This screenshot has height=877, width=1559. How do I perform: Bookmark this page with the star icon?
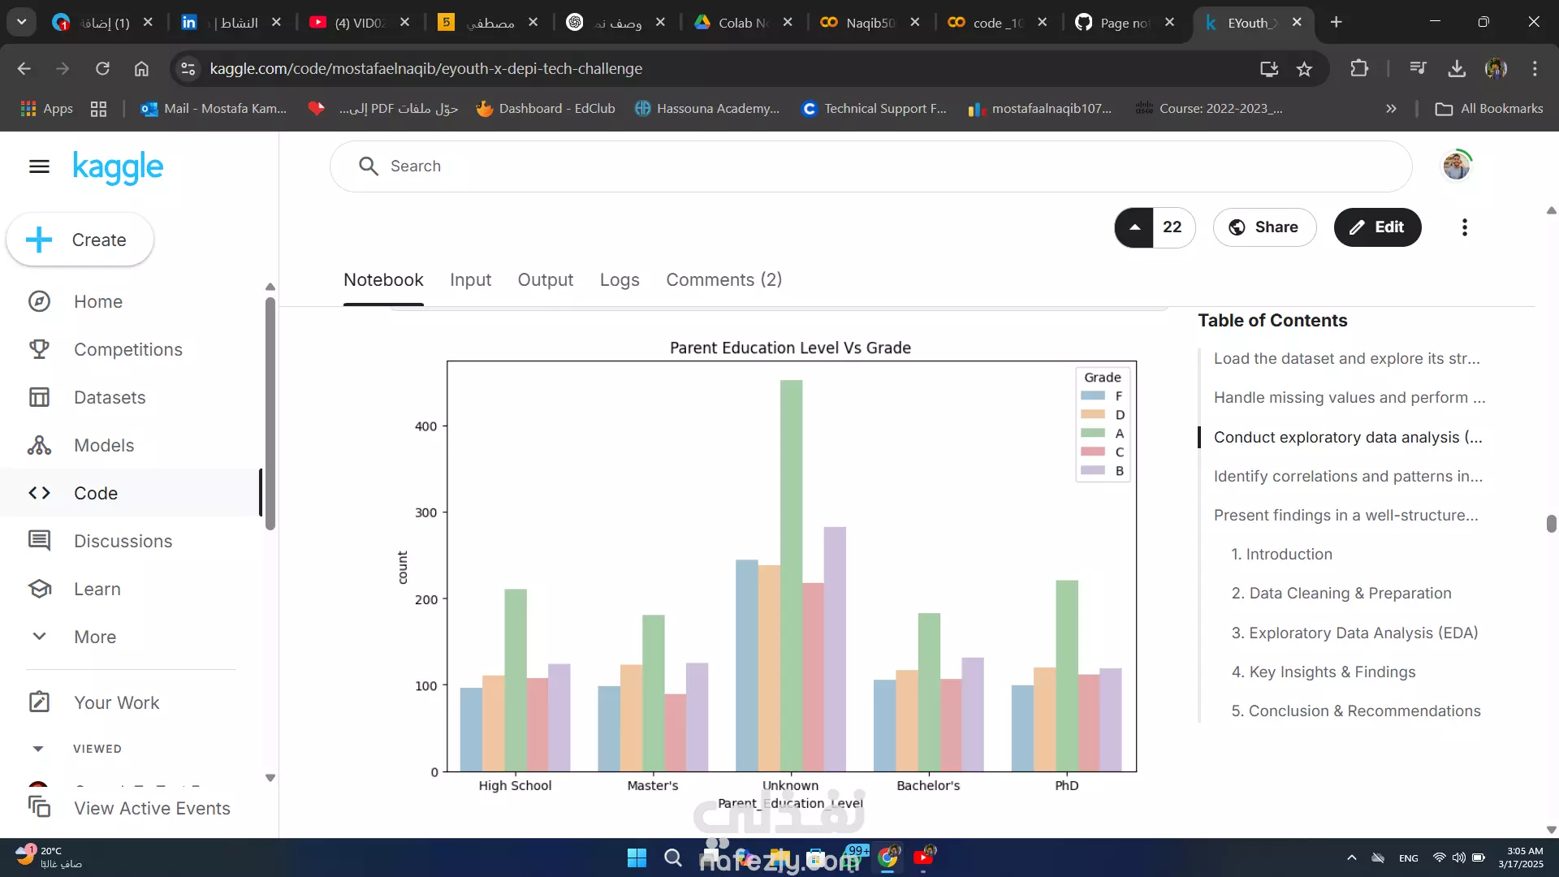pos(1304,69)
